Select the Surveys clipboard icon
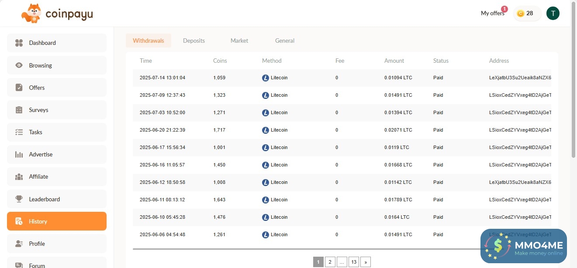Image resolution: width=577 pixels, height=268 pixels. coord(19,110)
